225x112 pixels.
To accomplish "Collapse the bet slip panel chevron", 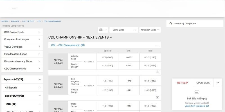I will [217, 83].
